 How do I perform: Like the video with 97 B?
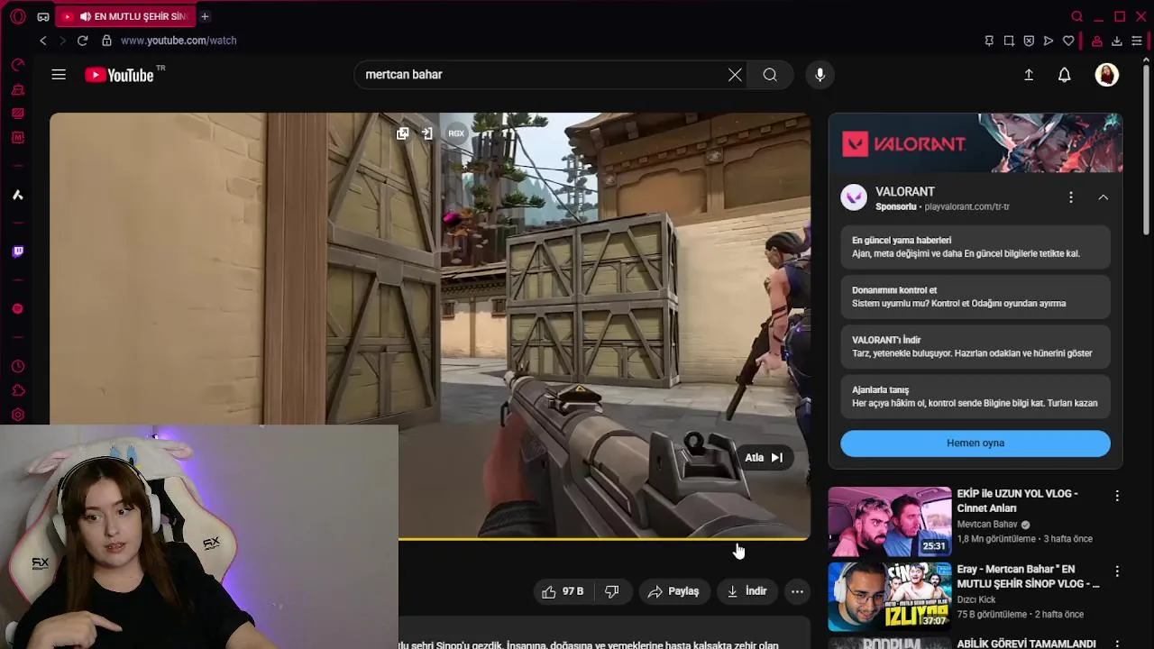pos(563,591)
